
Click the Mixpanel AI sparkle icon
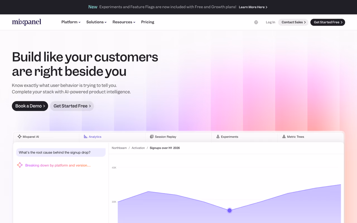20,137
